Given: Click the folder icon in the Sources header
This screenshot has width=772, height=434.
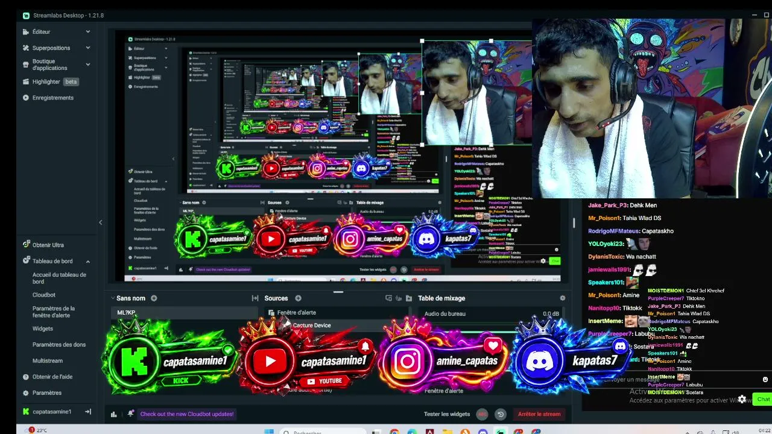Looking at the screenshot, I should point(409,298).
